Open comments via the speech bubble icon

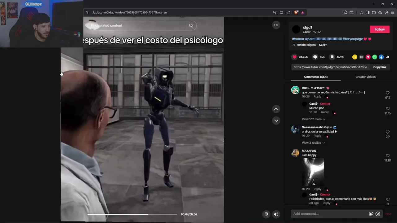(x=315, y=57)
